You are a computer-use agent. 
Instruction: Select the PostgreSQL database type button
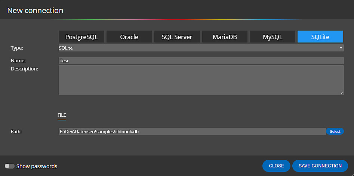tap(81, 37)
